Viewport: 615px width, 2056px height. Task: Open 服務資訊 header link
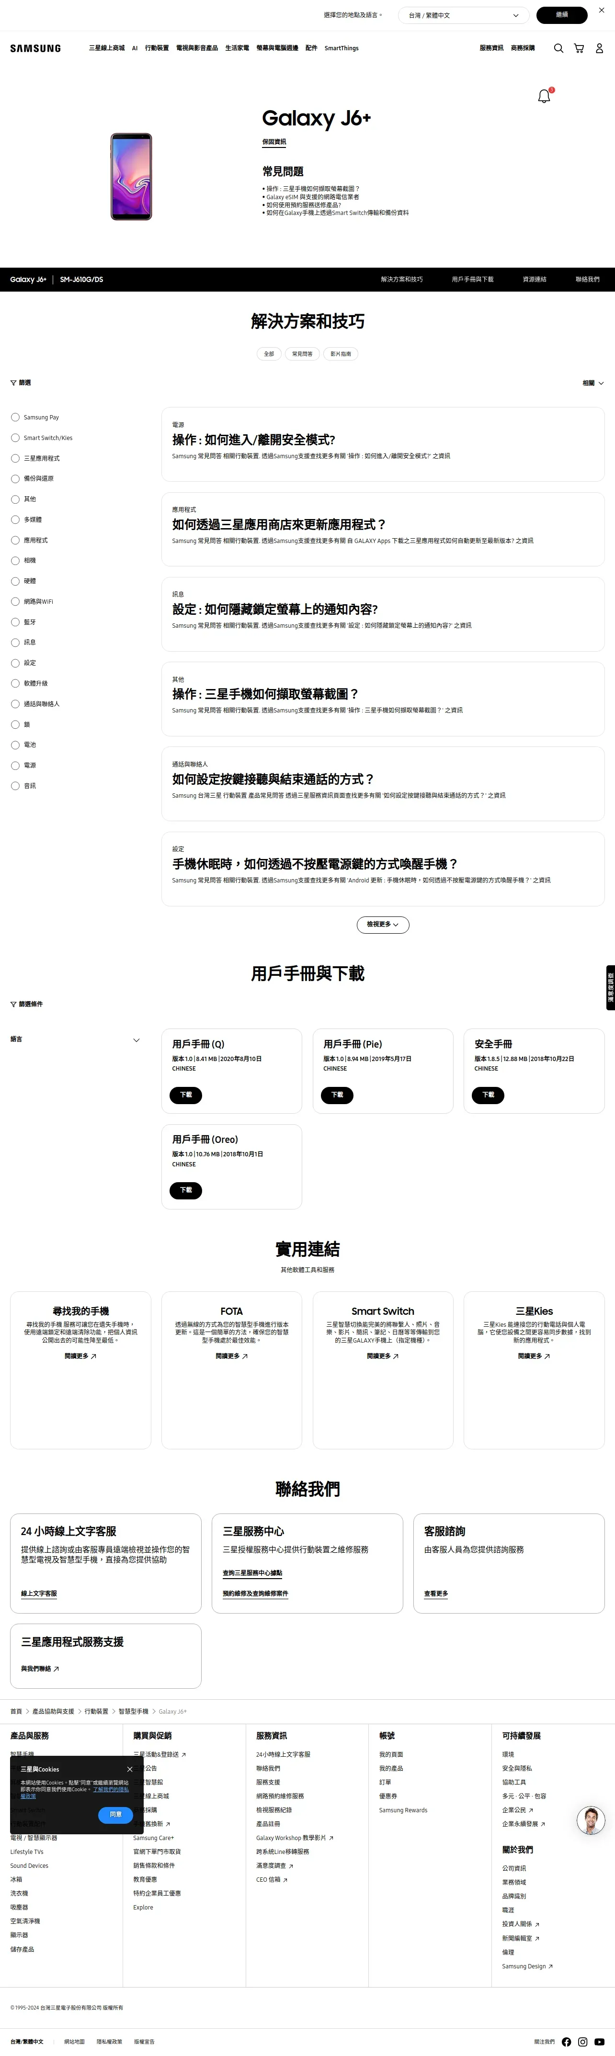pos(491,49)
